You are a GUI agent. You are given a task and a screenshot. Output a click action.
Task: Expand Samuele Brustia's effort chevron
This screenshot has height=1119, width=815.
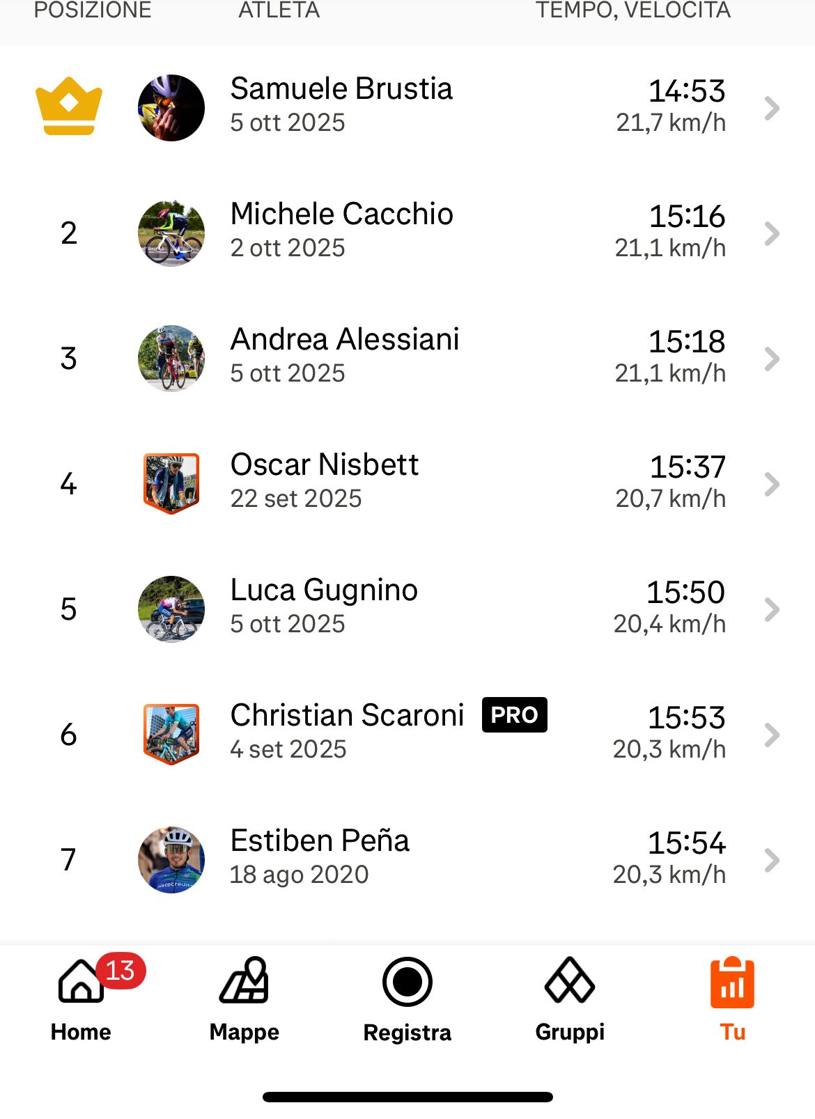click(x=771, y=108)
